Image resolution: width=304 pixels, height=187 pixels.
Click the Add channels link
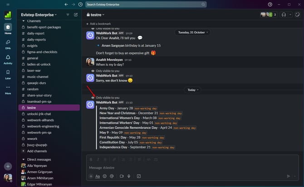tap(36, 151)
